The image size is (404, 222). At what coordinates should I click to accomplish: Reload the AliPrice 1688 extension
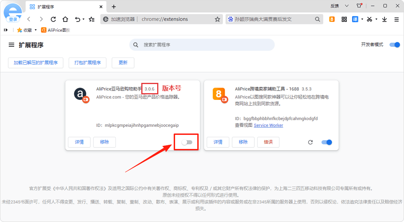(x=310, y=142)
